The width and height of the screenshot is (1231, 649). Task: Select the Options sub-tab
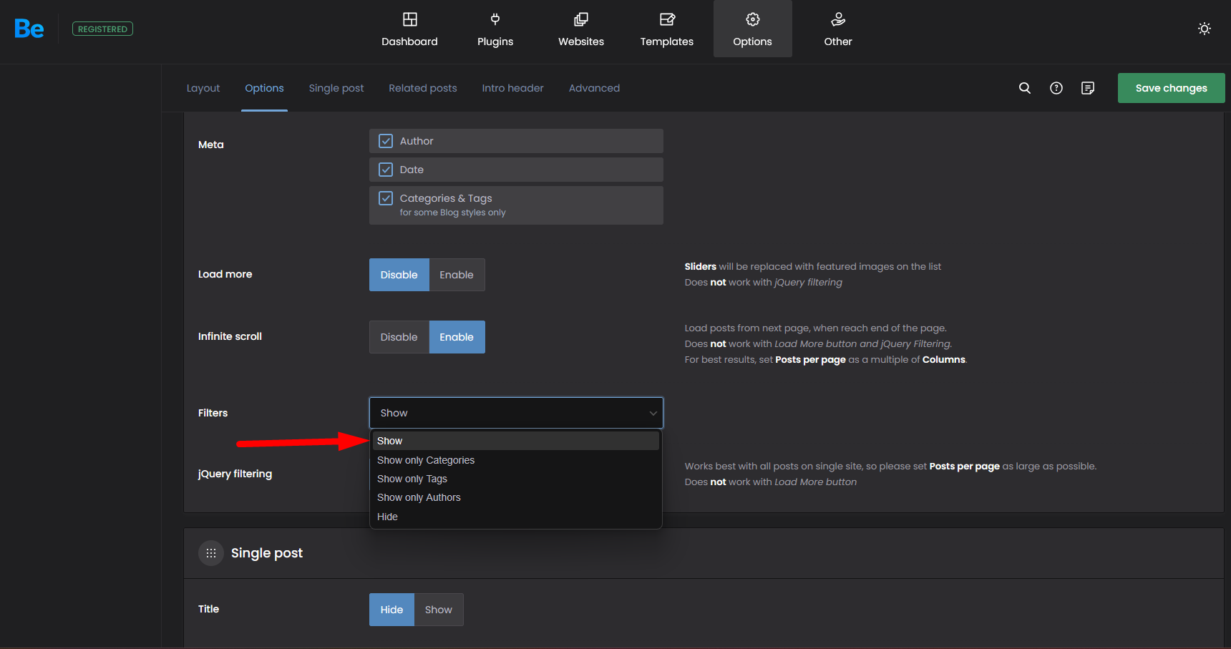tap(264, 88)
